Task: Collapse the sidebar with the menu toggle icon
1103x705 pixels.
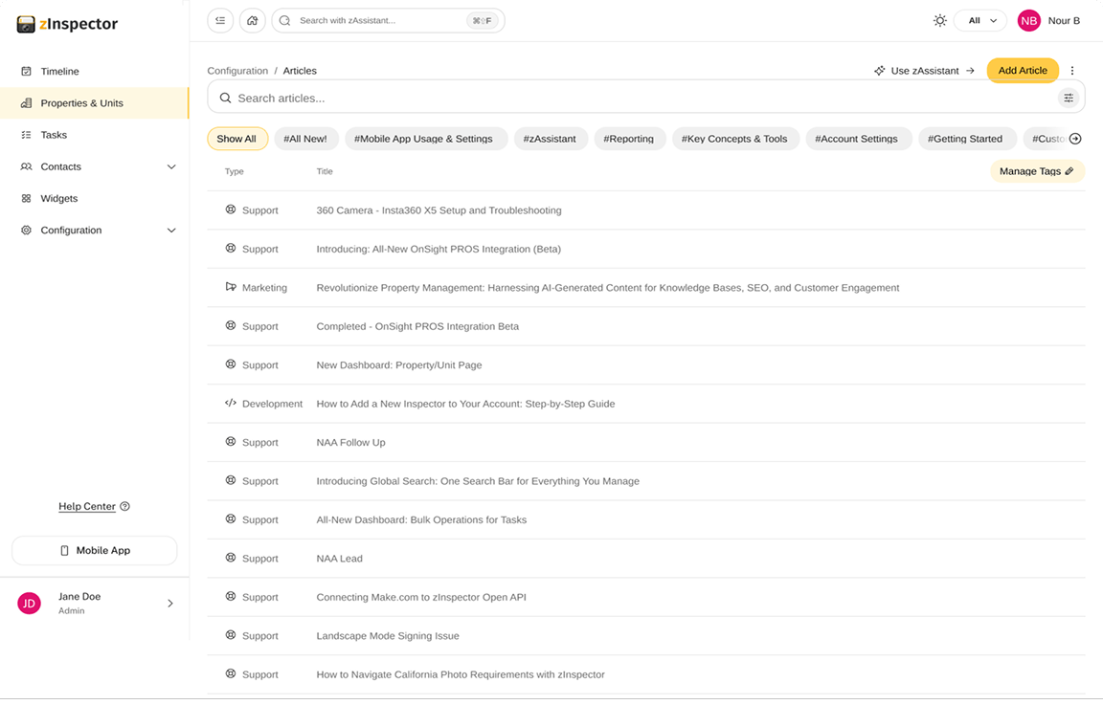Action: coord(220,20)
